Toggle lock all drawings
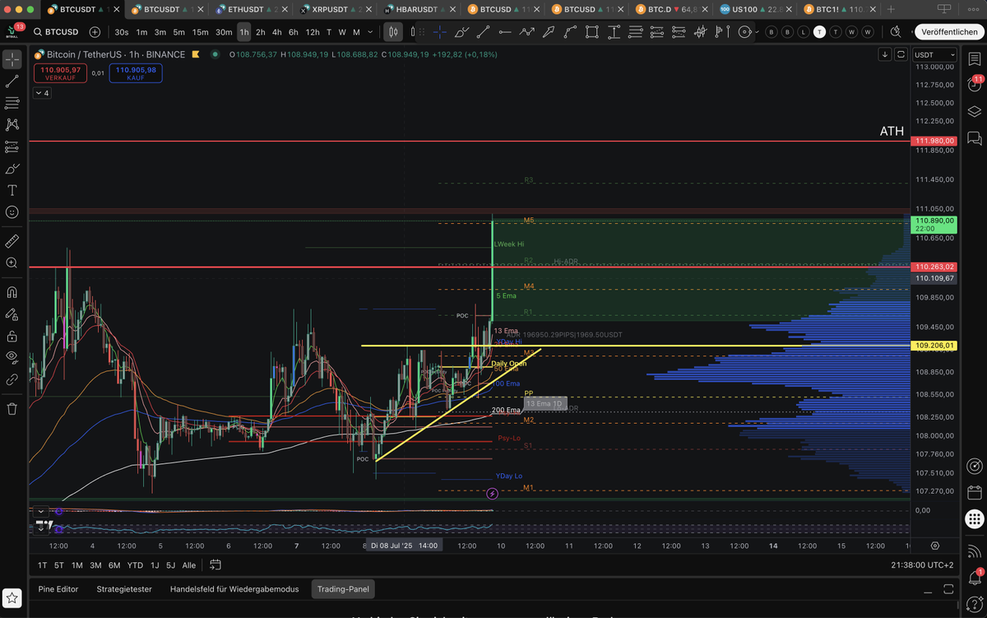The height and width of the screenshot is (618, 987). [12, 336]
